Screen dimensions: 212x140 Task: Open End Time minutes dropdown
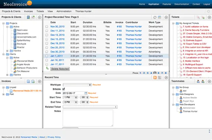(85, 102)
